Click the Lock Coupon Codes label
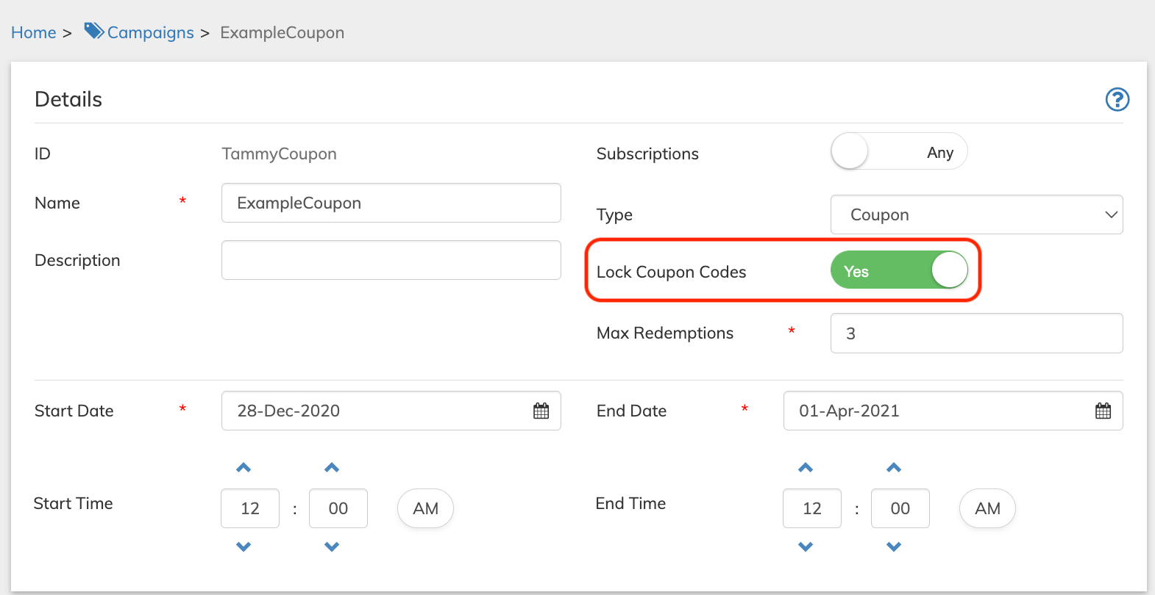Viewport: 1155px width, 595px height. coord(672,272)
